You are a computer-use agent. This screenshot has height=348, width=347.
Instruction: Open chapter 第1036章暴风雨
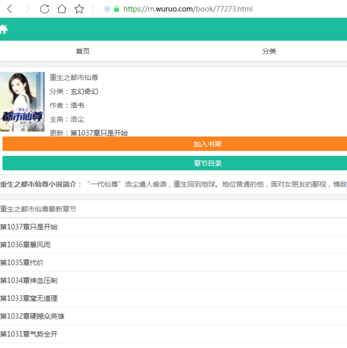click(25, 245)
